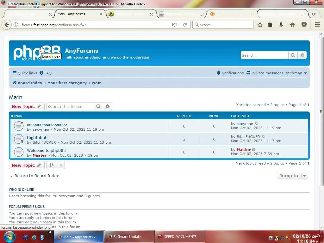The image size is (324, 243).
Task: View Master's profile in topic author
Action: click(x=40, y=155)
